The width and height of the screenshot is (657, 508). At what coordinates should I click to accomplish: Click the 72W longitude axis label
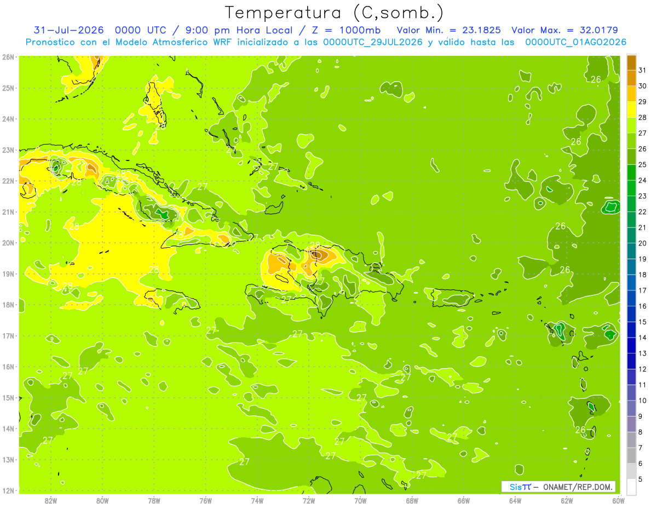[309, 500]
